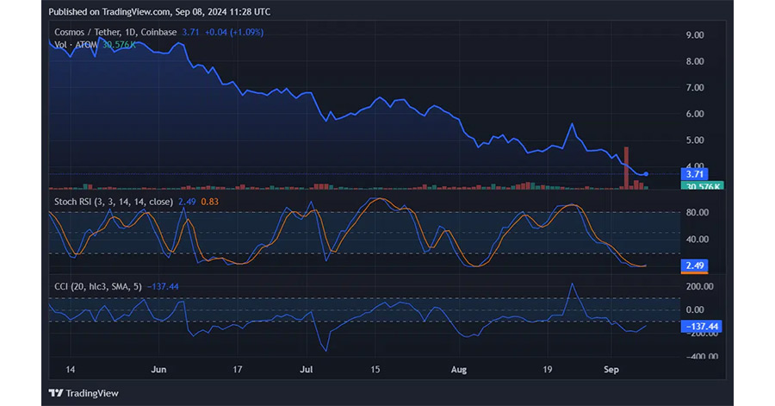Click the 3.71 current price label
Screen dimensions: 775x406
[694, 174]
